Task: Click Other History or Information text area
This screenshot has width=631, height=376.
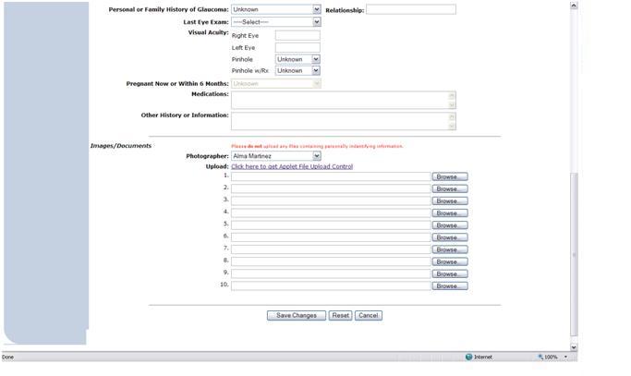Action: coord(344,121)
